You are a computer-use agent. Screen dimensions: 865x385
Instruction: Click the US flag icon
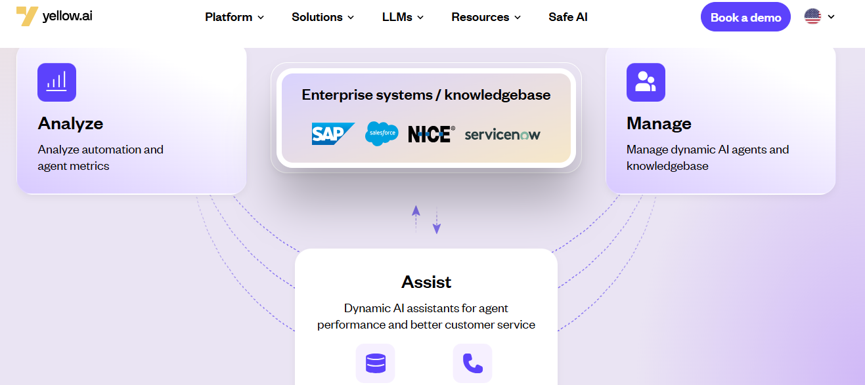point(812,16)
